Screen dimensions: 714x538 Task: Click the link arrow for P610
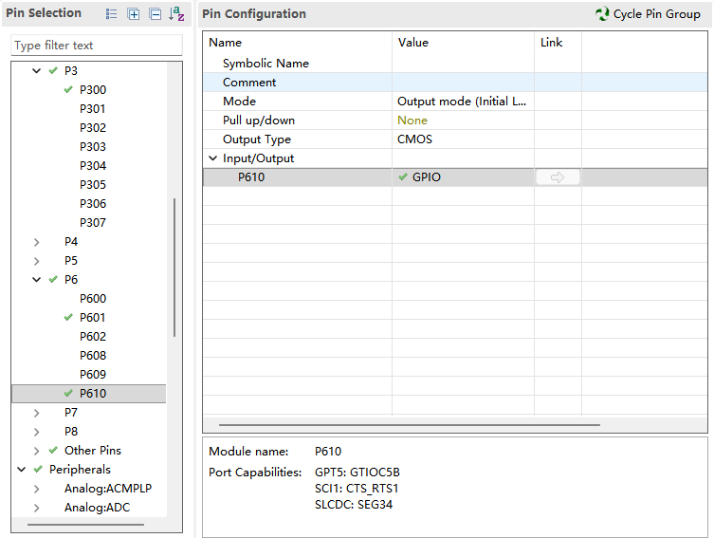coord(558,177)
